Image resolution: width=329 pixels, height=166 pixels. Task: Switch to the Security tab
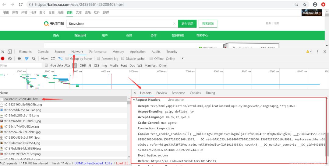[x=172, y=52]
